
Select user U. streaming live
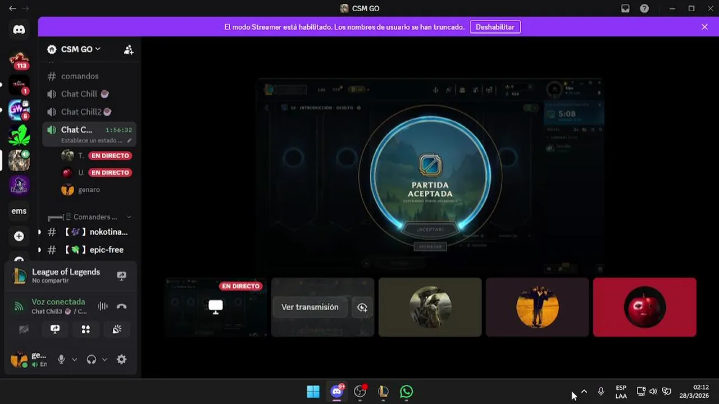(96, 172)
